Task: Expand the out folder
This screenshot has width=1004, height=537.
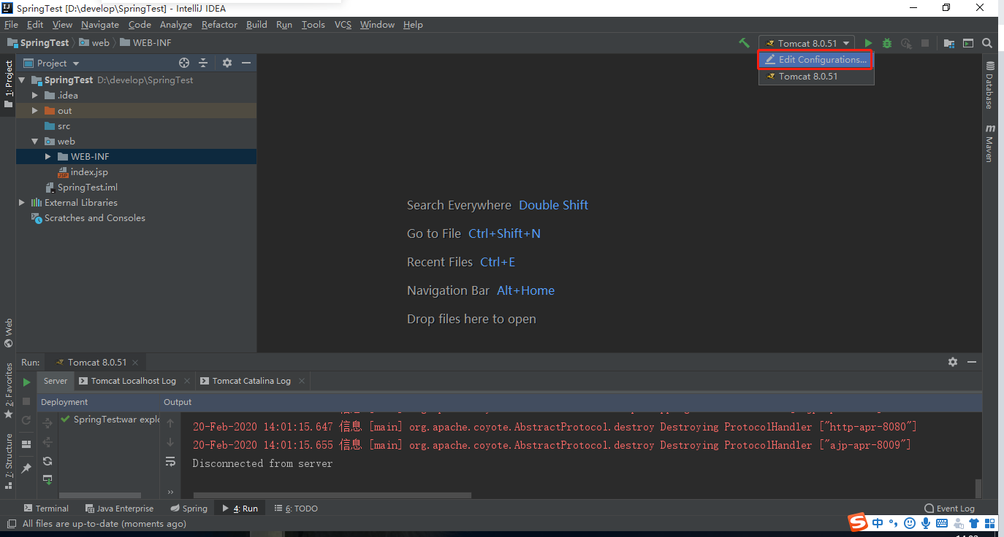Action: tap(35, 110)
